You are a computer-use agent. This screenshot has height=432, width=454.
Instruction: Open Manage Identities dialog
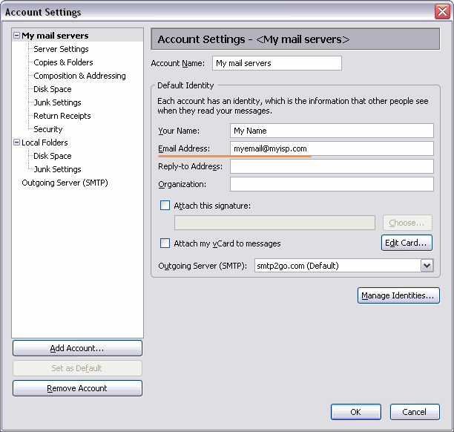pos(398,295)
